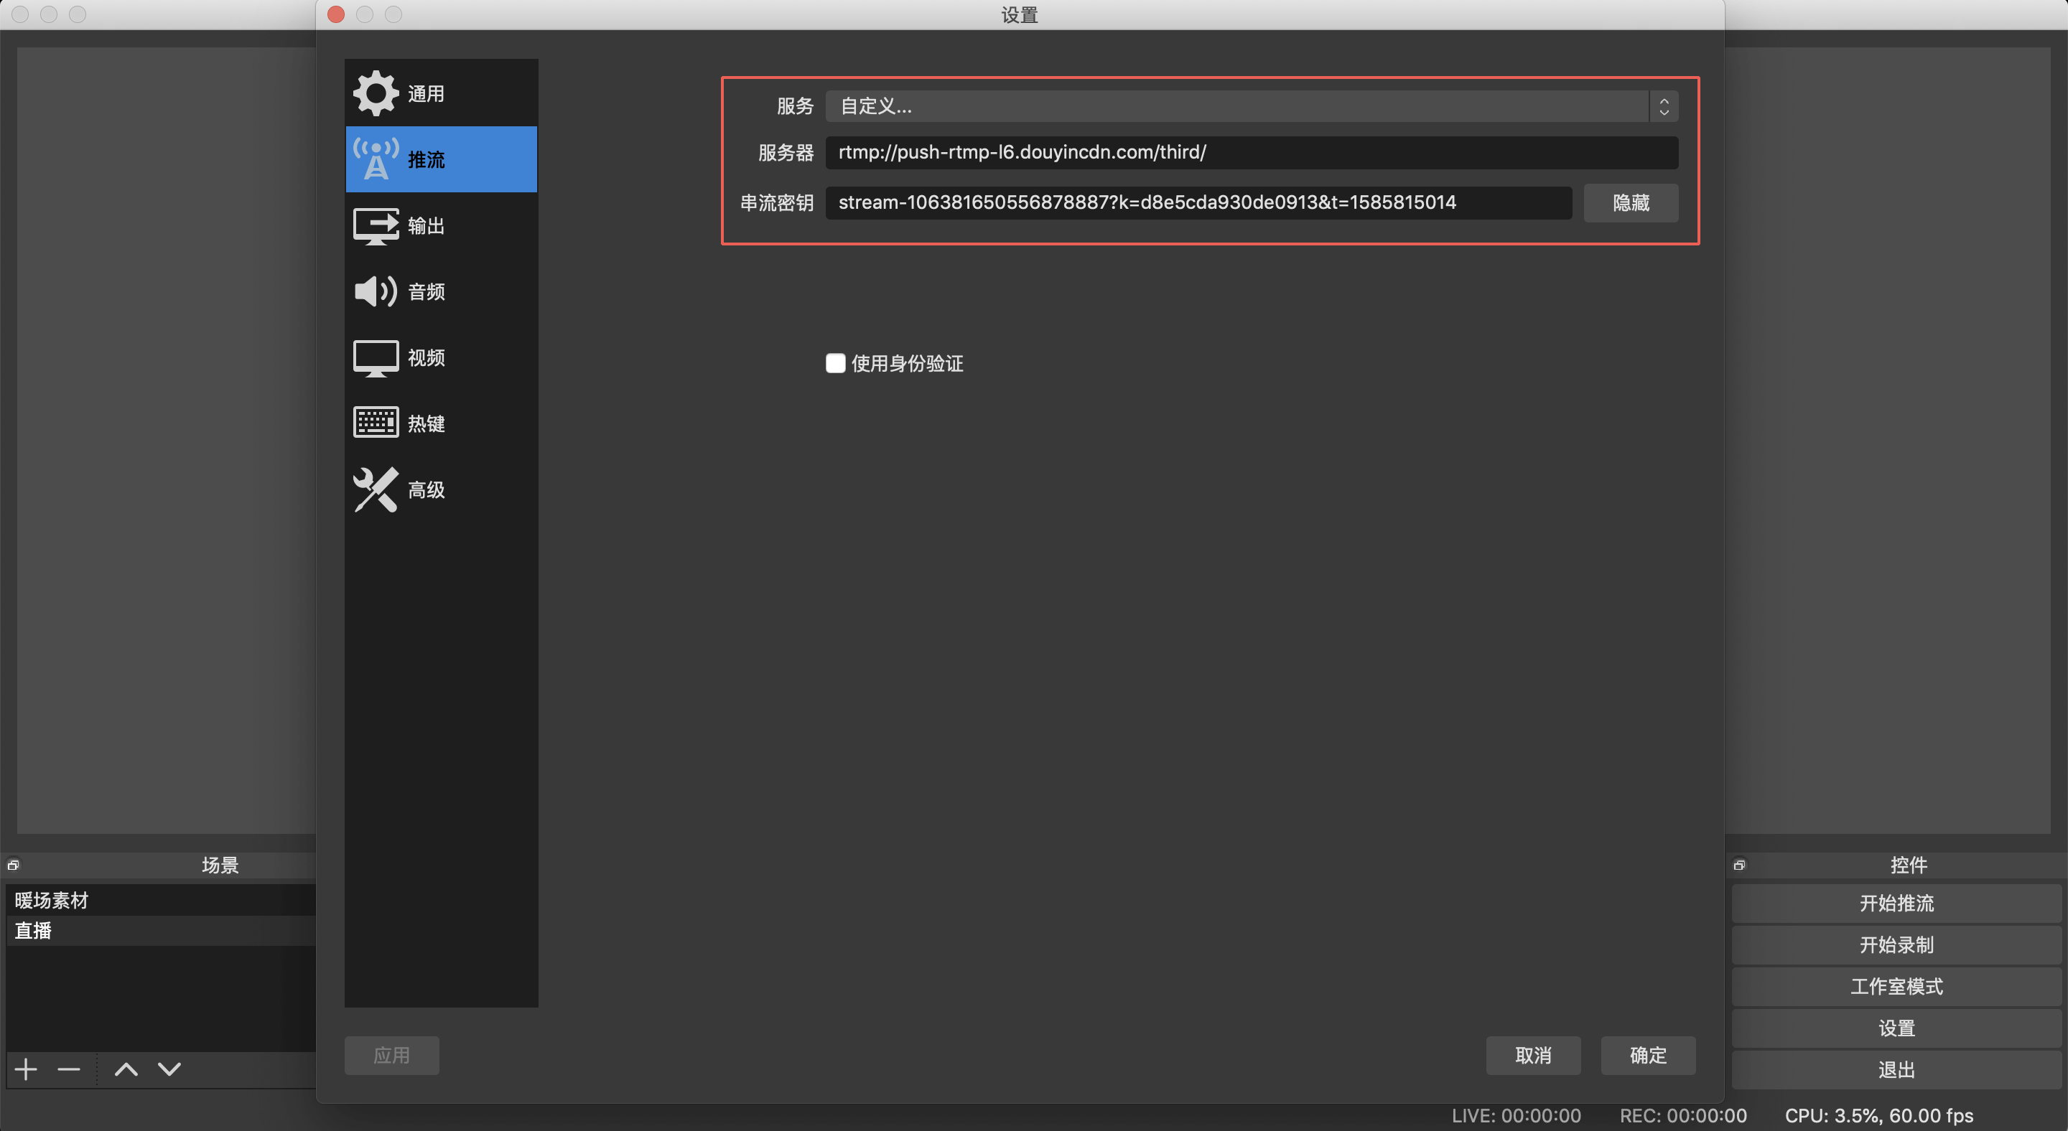This screenshot has width=2068, height=1131.
Task: Open Audio (音频) speaker icon
Action: [x=376, y=291]
